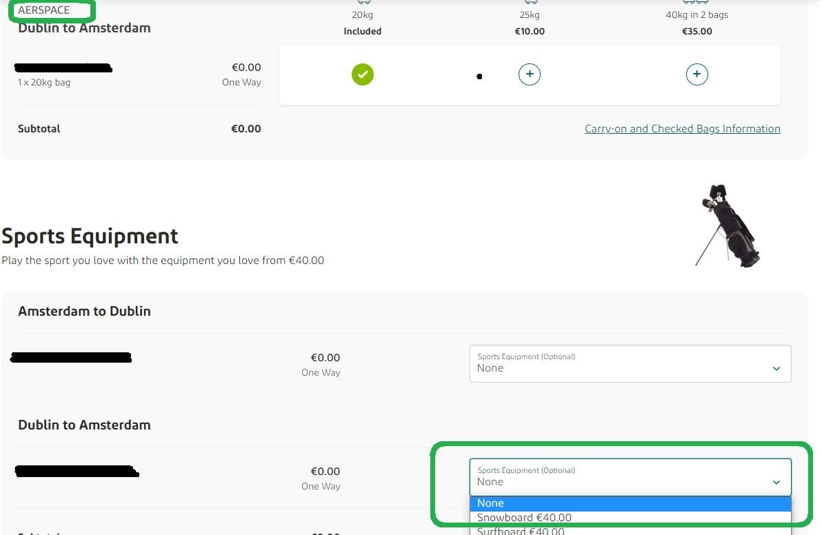The height and width of the screenshot is (535, 822).
Task: Click the Sports Equipment section heading
Action: 90,236
